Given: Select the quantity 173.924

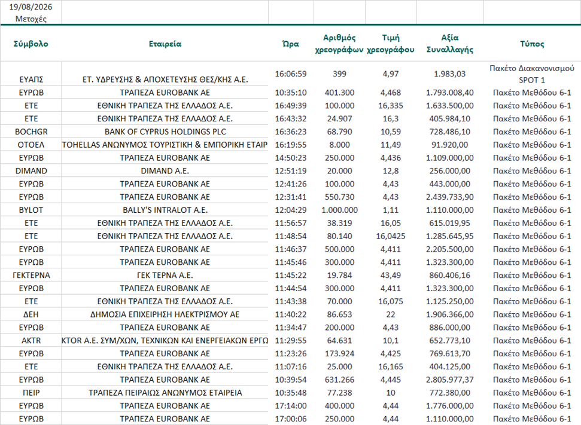Looking at the screenshot, I should (339, 353).
